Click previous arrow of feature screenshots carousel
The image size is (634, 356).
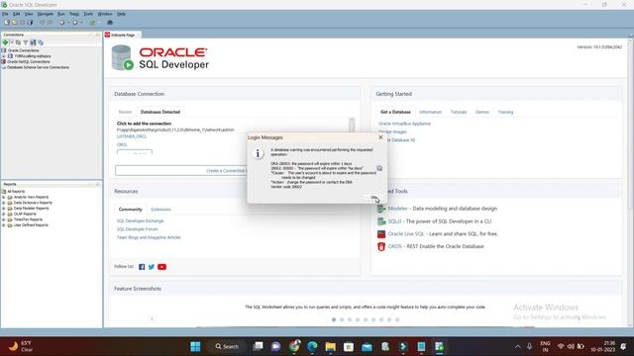tap(152, 318)
